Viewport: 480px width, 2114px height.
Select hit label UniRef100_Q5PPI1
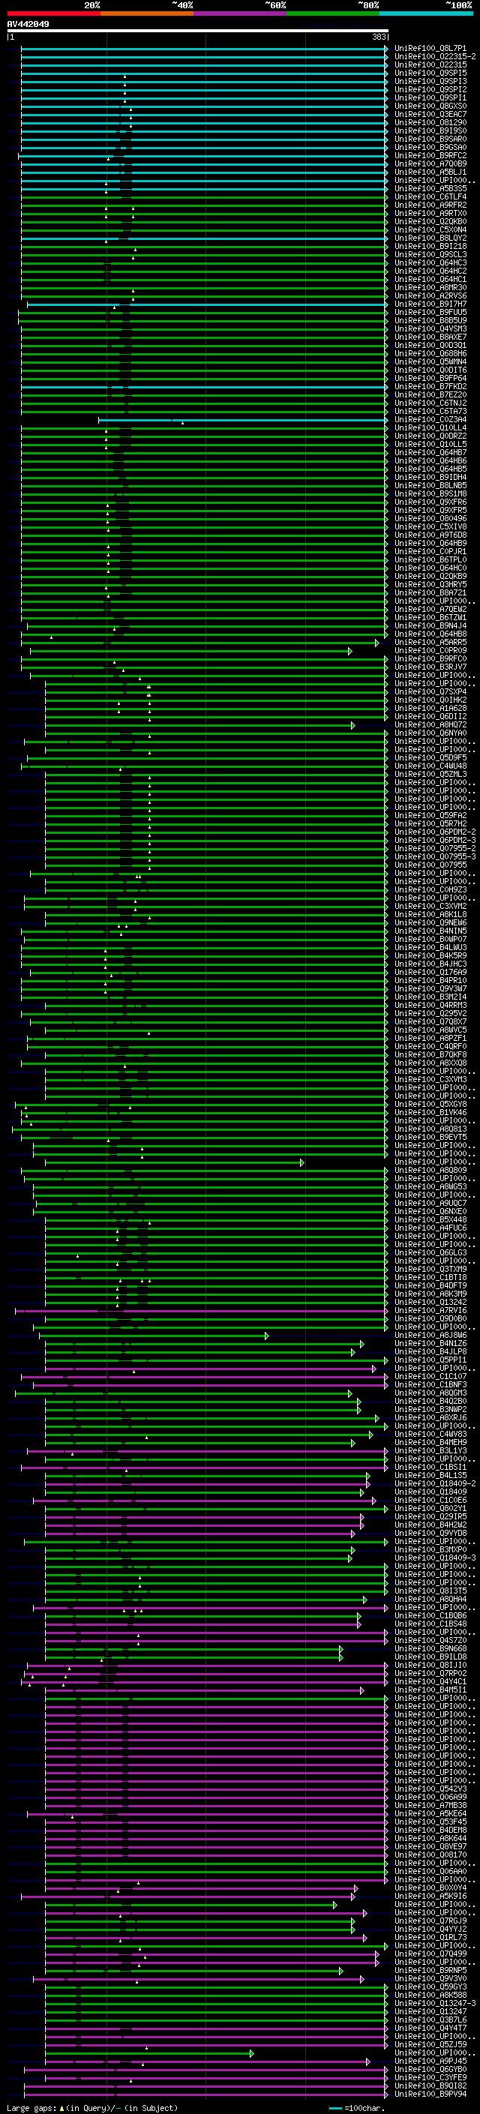tap(430, 1360)
